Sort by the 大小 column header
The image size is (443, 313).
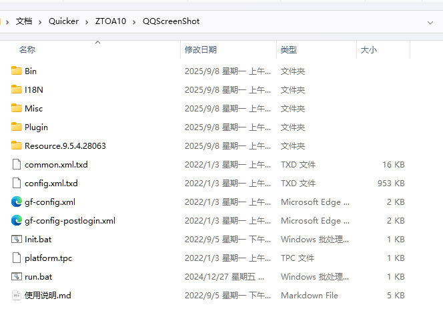pos(369,49)
